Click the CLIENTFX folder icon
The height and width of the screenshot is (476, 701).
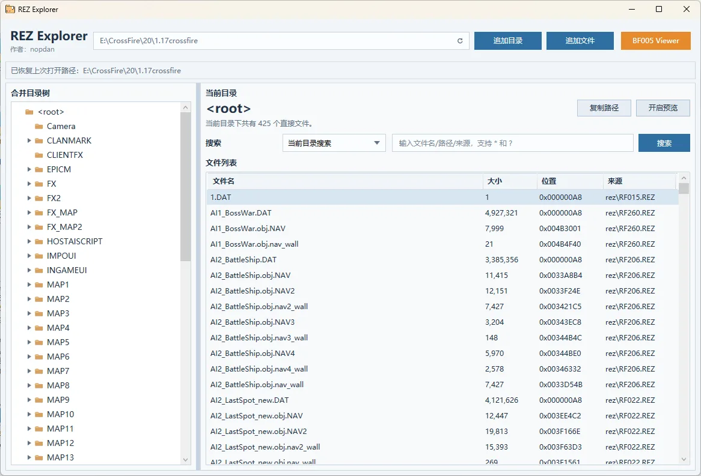39,155
